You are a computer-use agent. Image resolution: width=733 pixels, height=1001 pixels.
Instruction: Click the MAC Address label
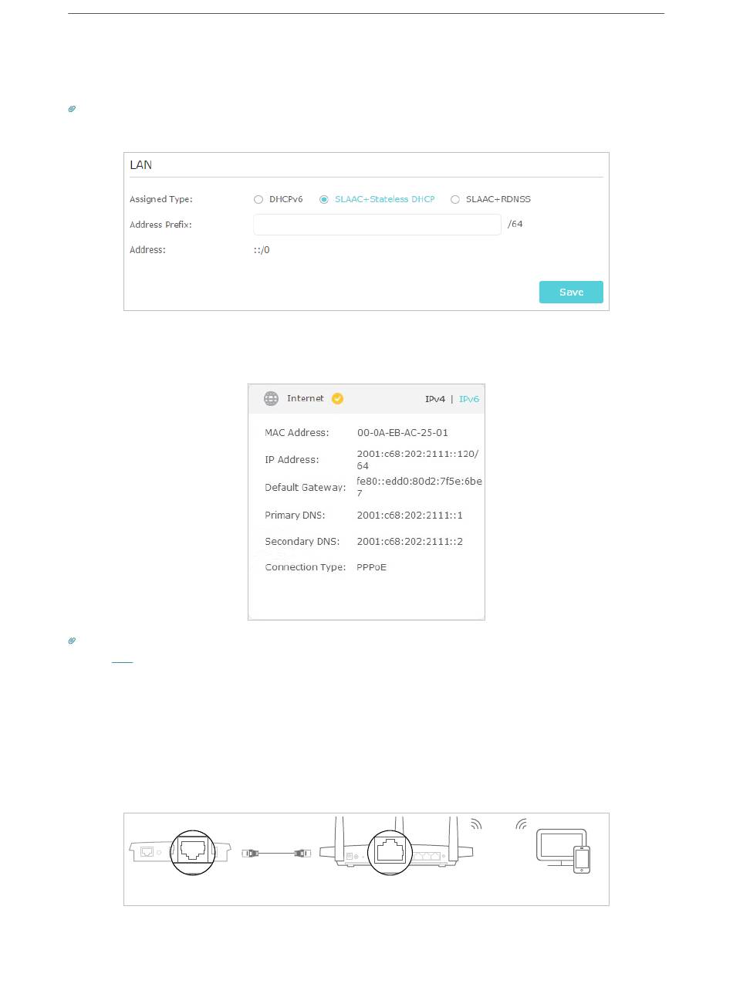pos(296,433)
